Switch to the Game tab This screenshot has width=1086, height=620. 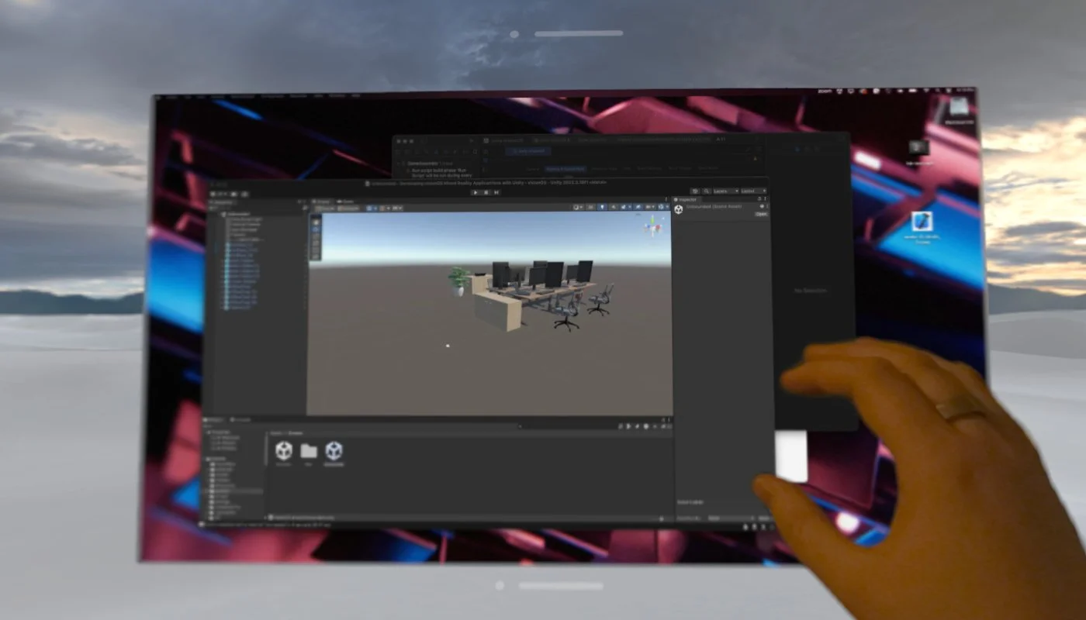(345, 201)
